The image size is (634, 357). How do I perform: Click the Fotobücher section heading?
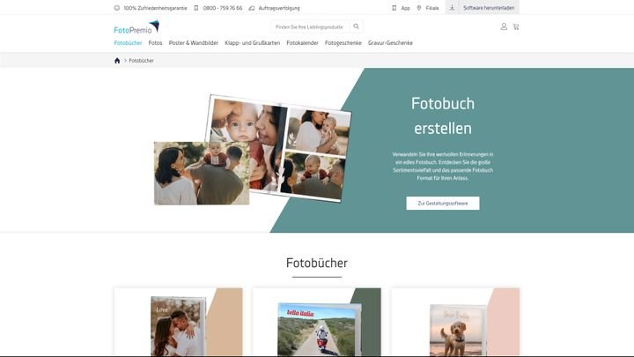317,263
